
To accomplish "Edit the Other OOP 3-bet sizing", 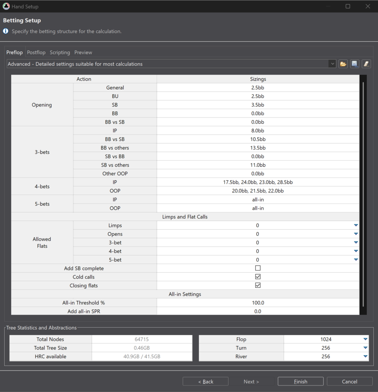I will [258, 173].
